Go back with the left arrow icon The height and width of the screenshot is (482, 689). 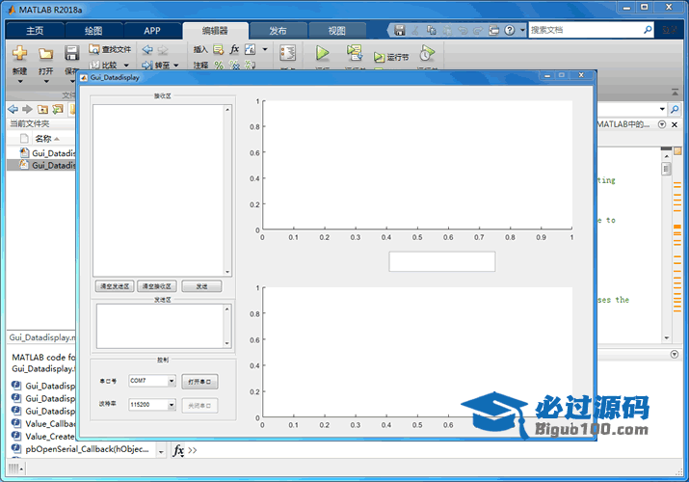pos(12,109)
